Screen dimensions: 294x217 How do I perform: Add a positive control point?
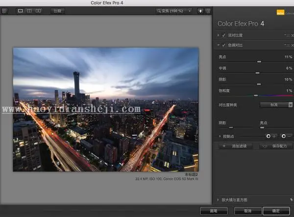[271, 136]
